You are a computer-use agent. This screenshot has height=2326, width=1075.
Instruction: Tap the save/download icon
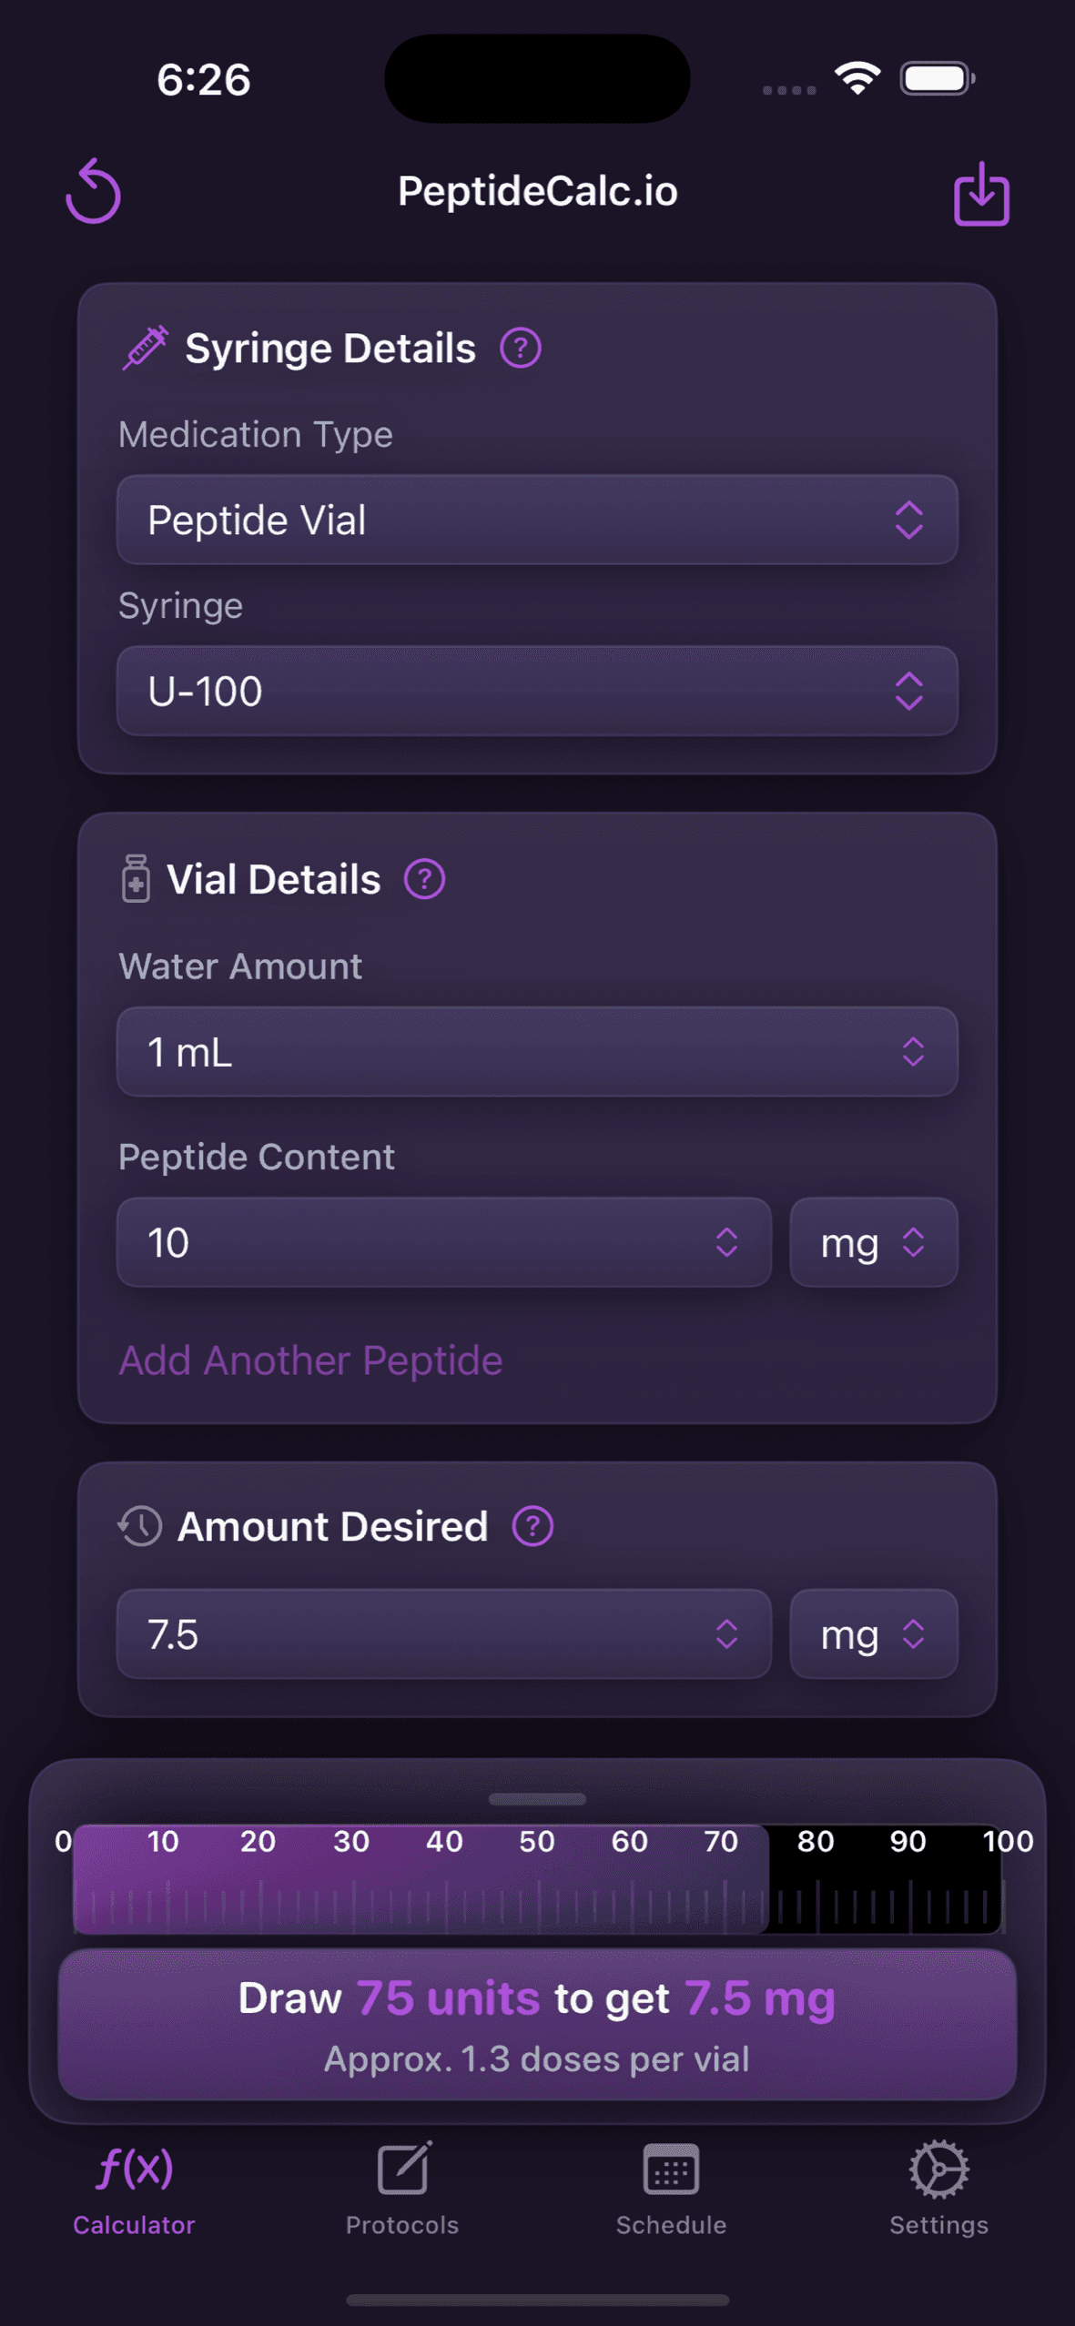click(981, 193)
